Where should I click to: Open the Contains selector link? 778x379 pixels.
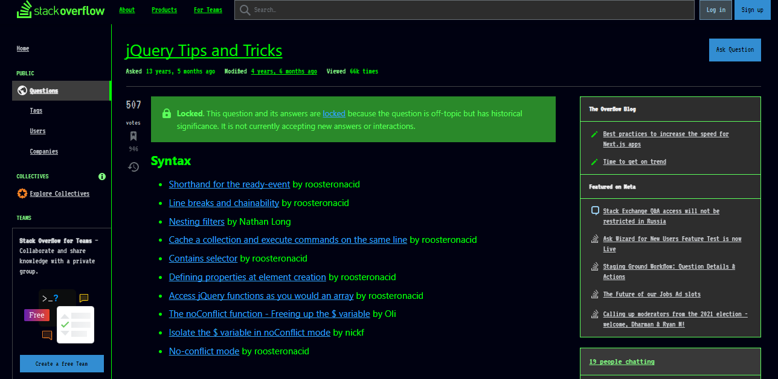click(x=203, y=258)
